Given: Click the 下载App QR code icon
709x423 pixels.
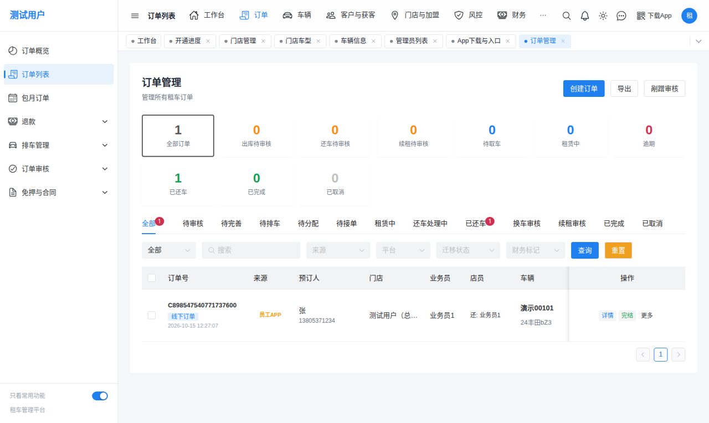Looking at the screenshot, I should click(x=641, y=16).
